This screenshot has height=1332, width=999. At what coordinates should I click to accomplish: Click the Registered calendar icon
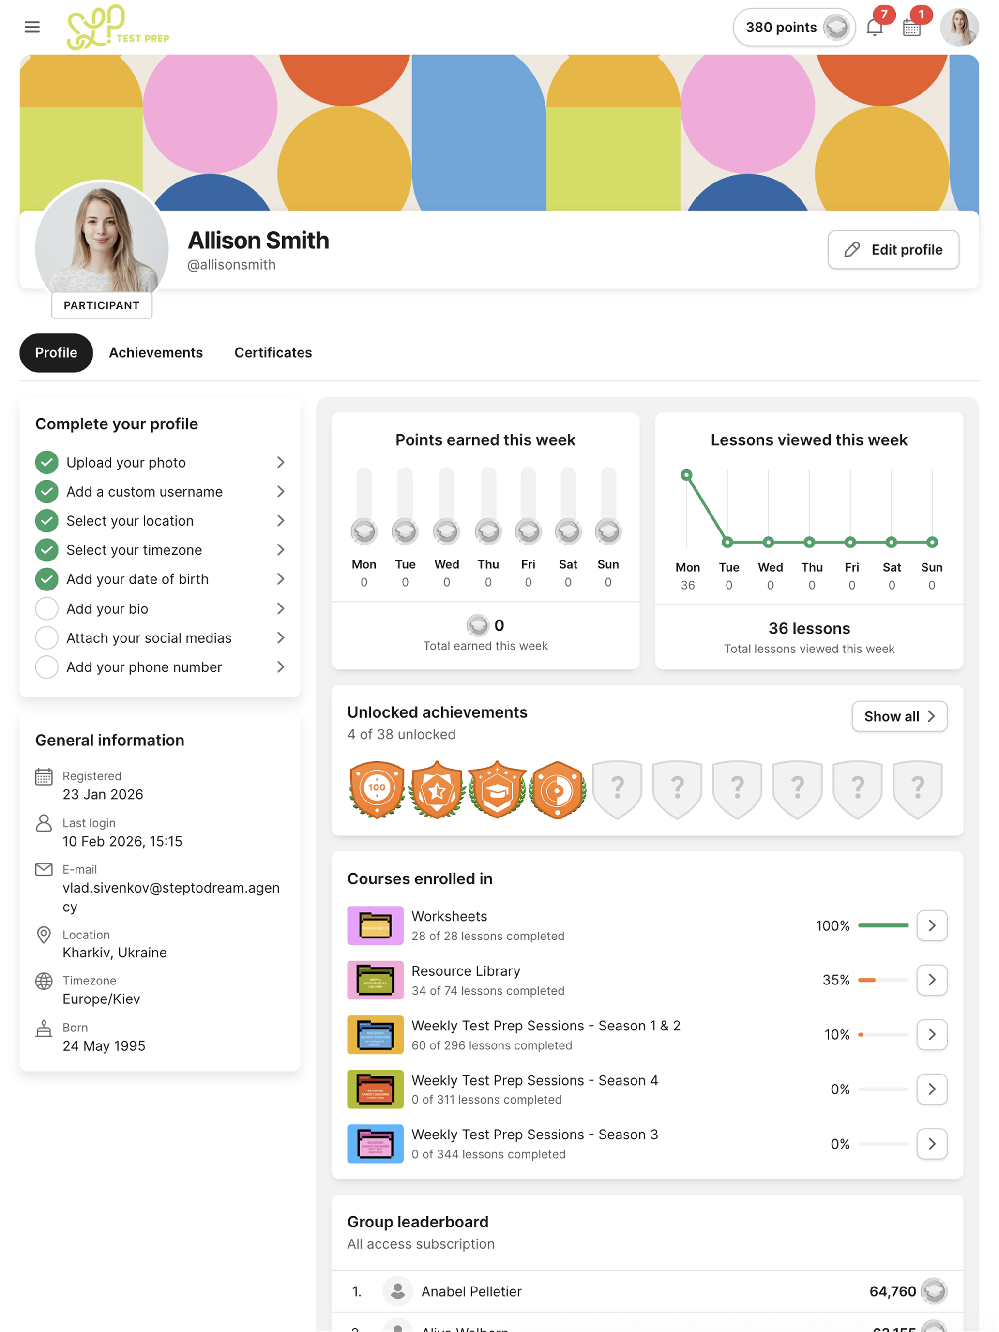44,777
